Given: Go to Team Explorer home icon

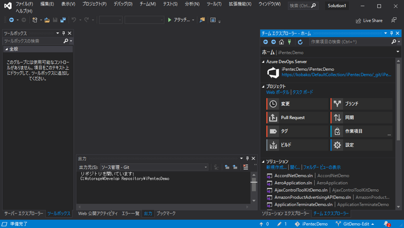Looking at the screenshot, I should (x=281, y=42).
